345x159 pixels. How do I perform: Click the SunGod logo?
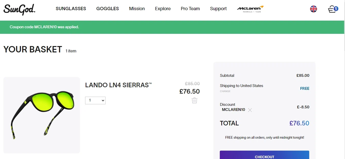click(x=19, y=9)
